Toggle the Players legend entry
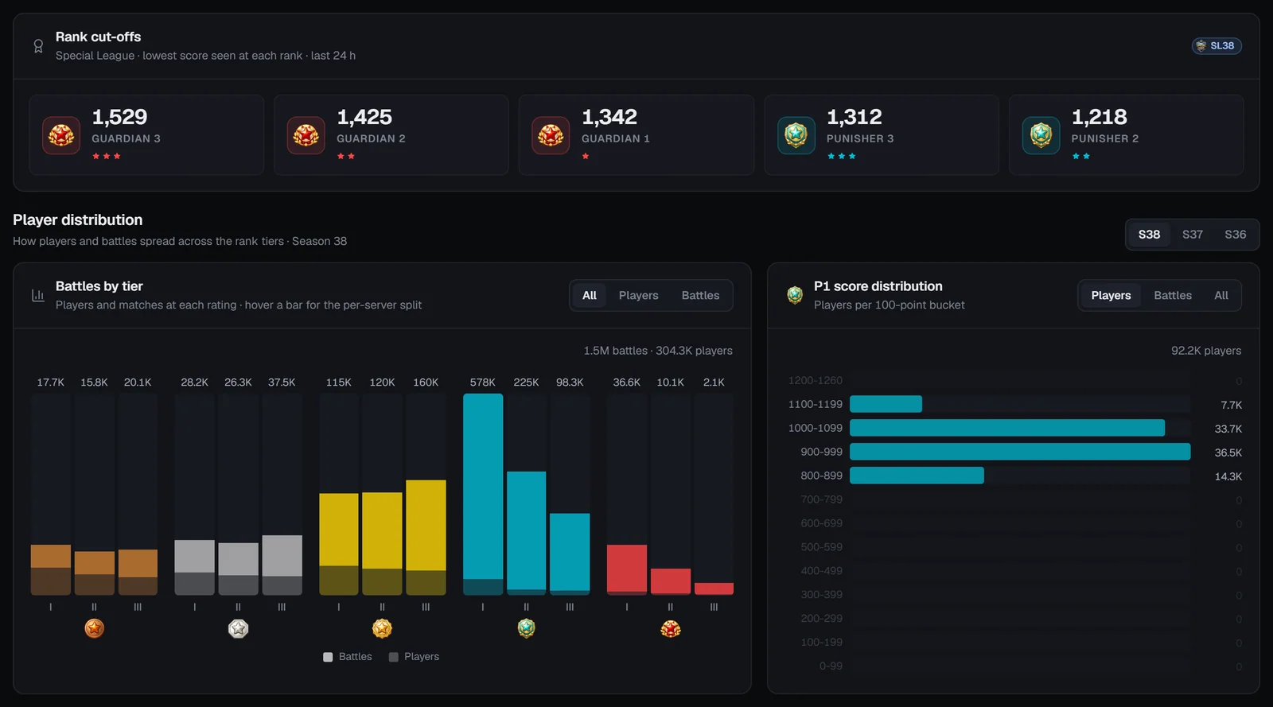1273x707 pixels. pyautogui.click(x=414, y=657)
